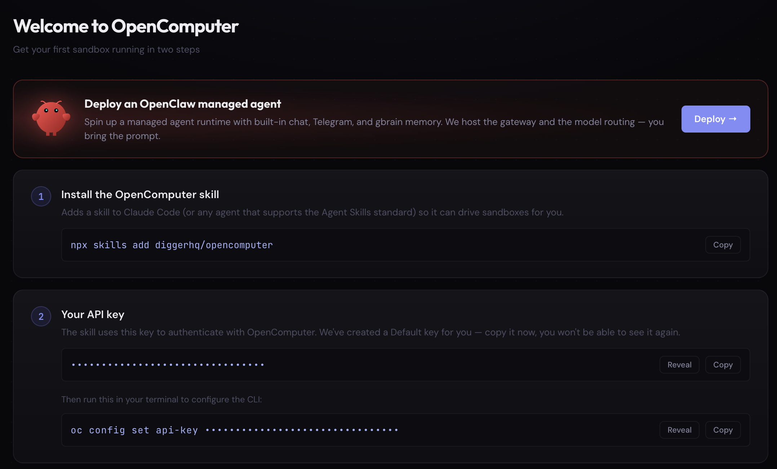Click the npx skills add diggerhq/opencomputer text
The height and width of the screenshot is (469, 777).
point(172,245)
